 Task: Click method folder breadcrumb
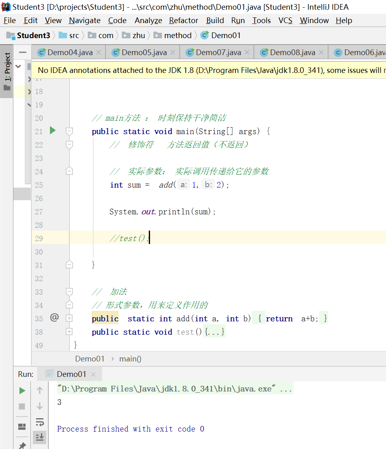coord(172,36)
